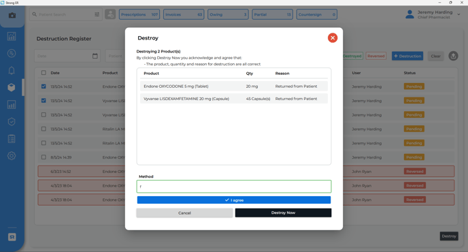
Task: Click the Date column header
Action: coord(55,73)
